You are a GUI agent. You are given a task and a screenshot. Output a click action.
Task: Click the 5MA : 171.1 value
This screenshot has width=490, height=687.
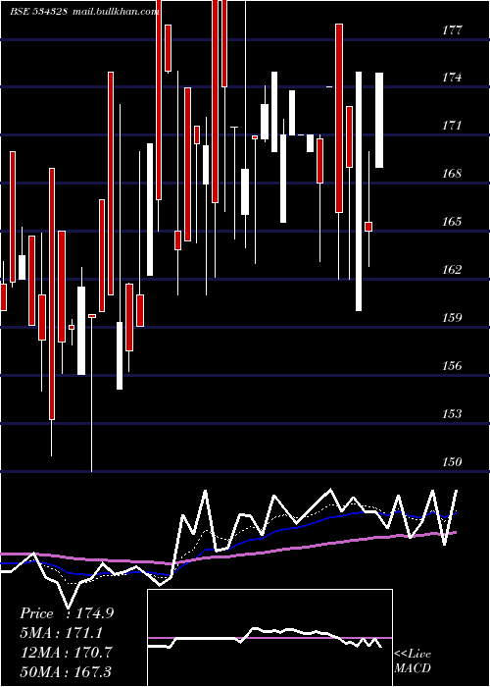(62, 633)
